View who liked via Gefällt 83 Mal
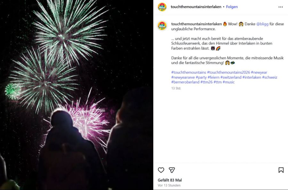The image size is (288, 190). tap(170, 180)
